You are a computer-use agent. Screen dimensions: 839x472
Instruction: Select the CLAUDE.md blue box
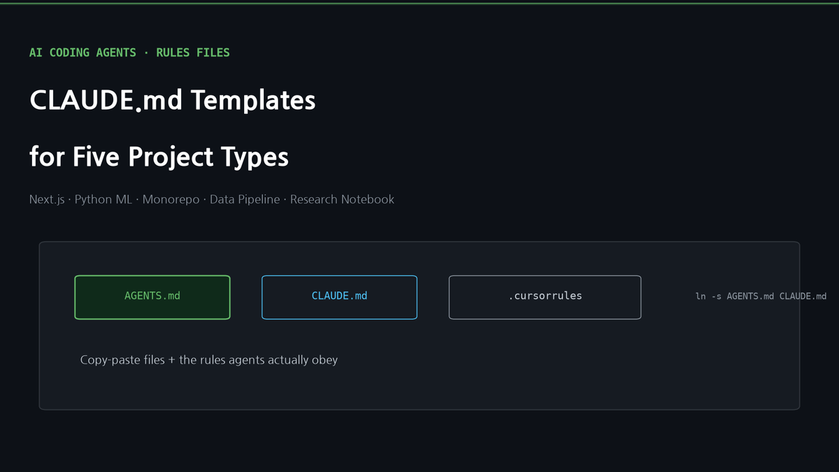[x=339, y=297]
